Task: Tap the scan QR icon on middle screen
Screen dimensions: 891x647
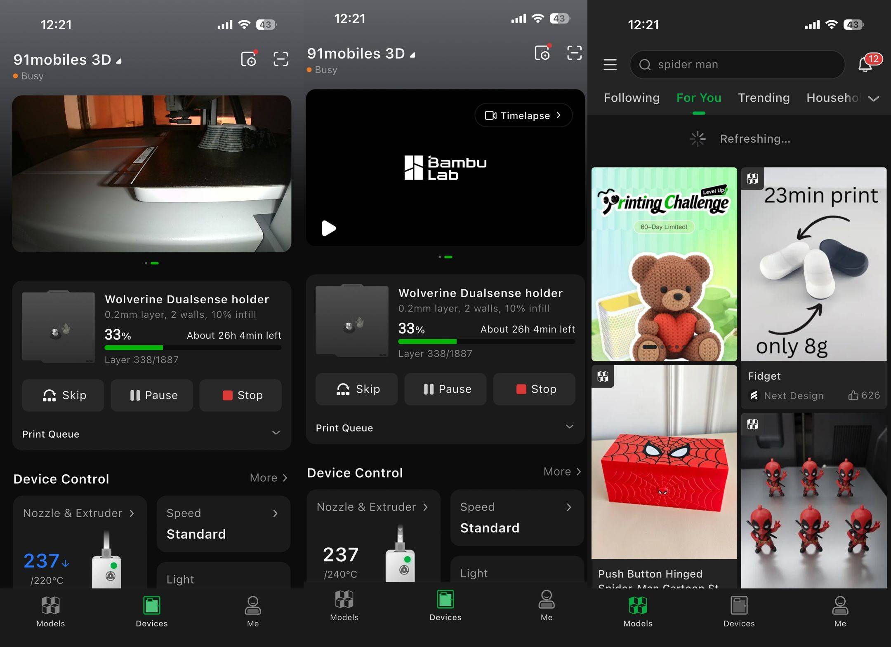Action: (x=575, y=53)
